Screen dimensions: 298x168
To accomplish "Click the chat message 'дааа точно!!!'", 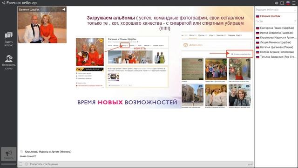I will click(28, 156).
